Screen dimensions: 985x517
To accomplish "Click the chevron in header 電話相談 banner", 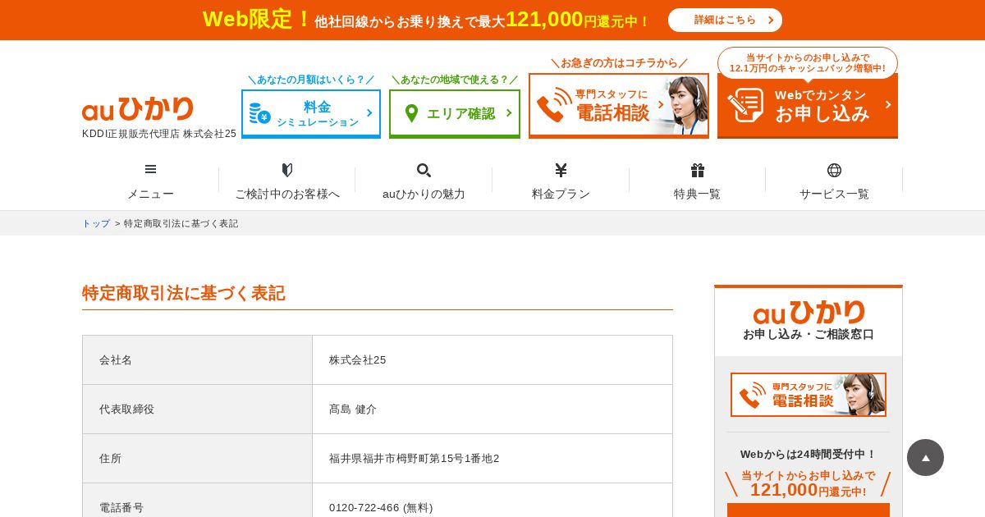I will point(660,104).
